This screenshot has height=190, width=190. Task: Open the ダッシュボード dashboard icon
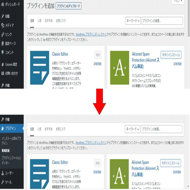point(3,4)
